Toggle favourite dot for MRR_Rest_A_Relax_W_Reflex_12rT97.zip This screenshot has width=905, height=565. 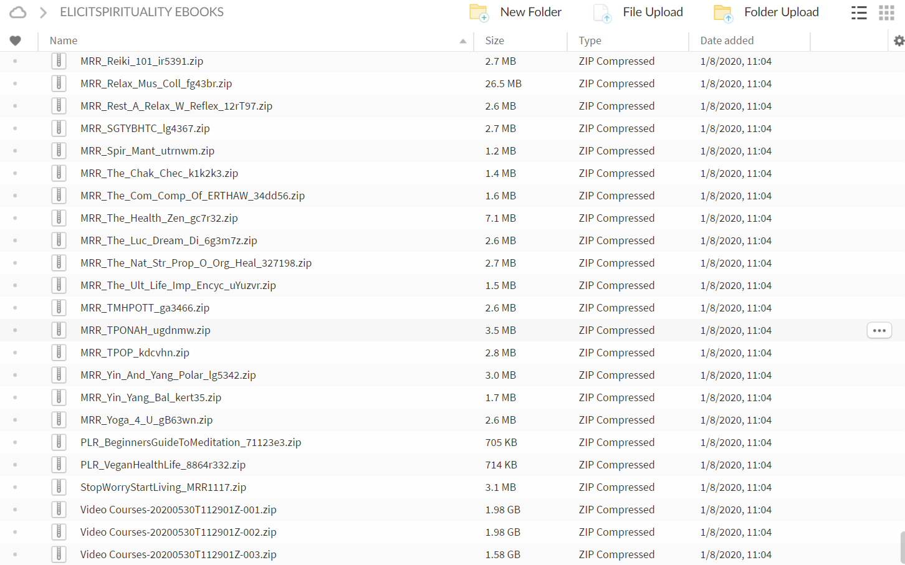[x=15, y=106]
